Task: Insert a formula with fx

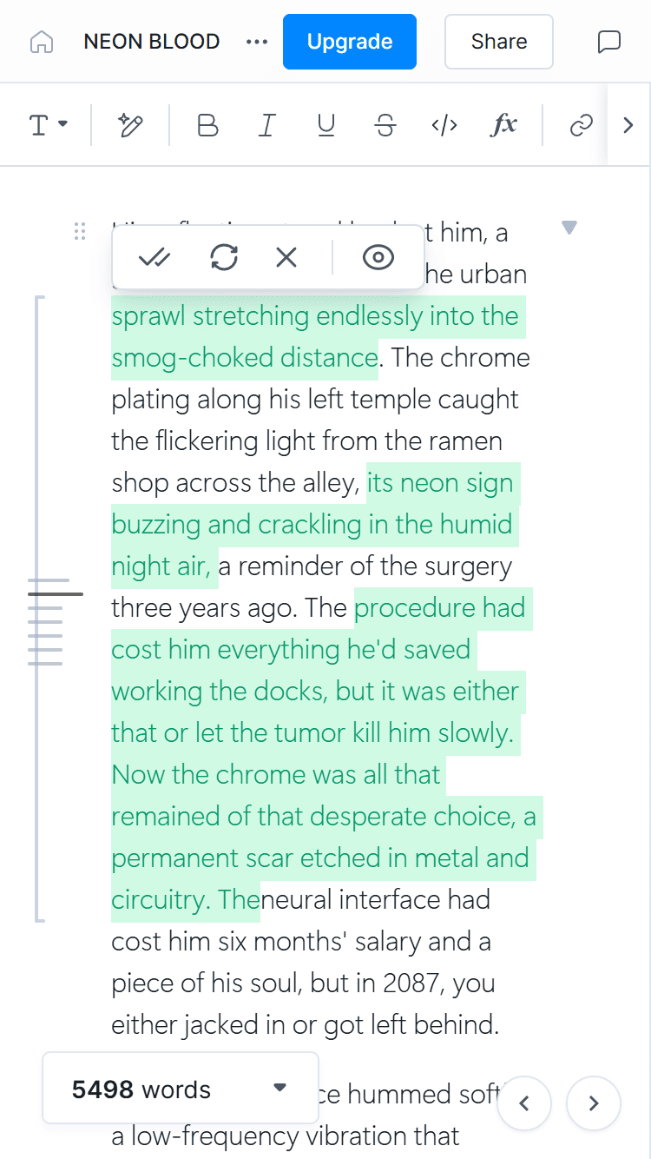Action: pos(503,126)
